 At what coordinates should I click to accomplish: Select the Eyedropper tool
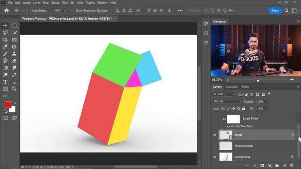pos(5,47)
